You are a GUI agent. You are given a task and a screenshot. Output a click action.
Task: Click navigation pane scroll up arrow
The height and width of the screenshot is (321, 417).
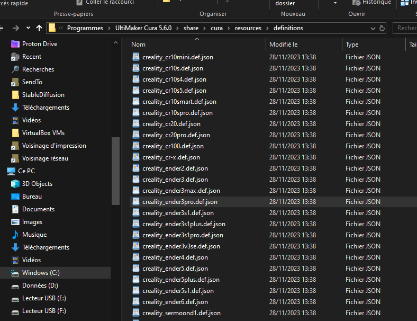[115, 42]
